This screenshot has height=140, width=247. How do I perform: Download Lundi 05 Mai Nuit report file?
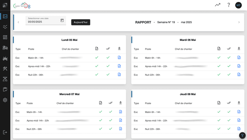click(119, 74)
